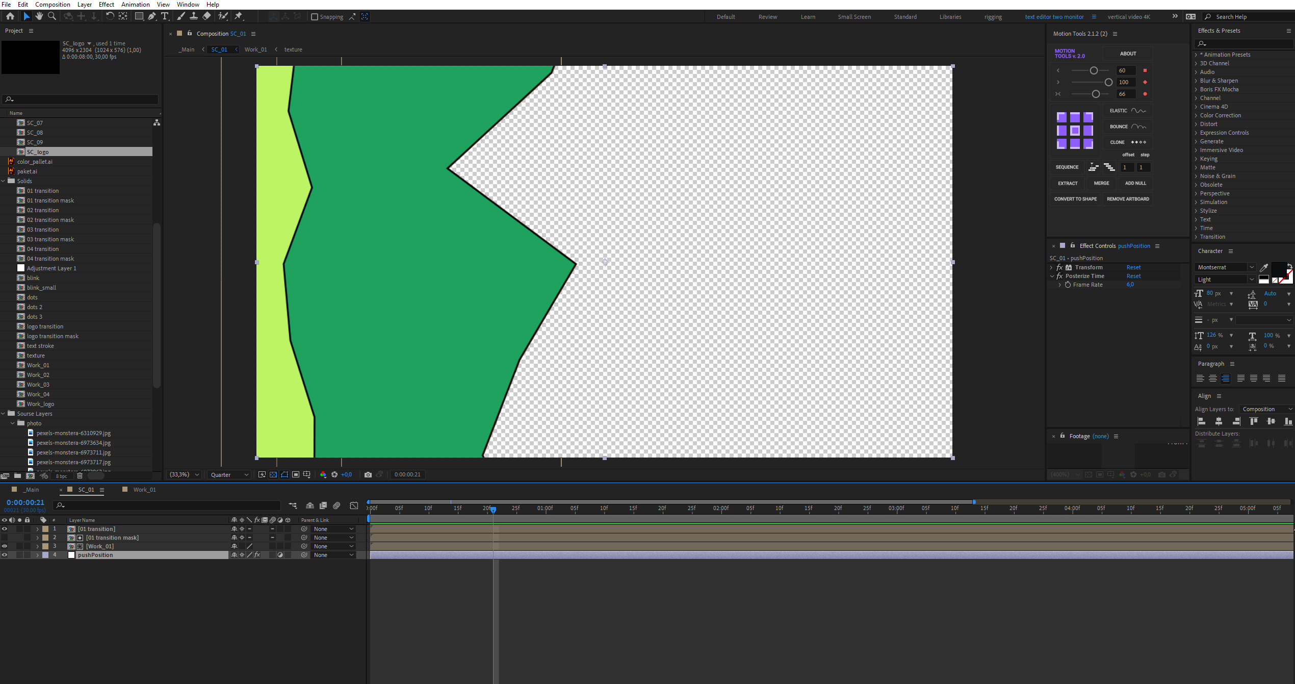The width and height of the screenshot is (1295, 684).
Task: Open the Quarter resolution dropdown
Action: 228,474
